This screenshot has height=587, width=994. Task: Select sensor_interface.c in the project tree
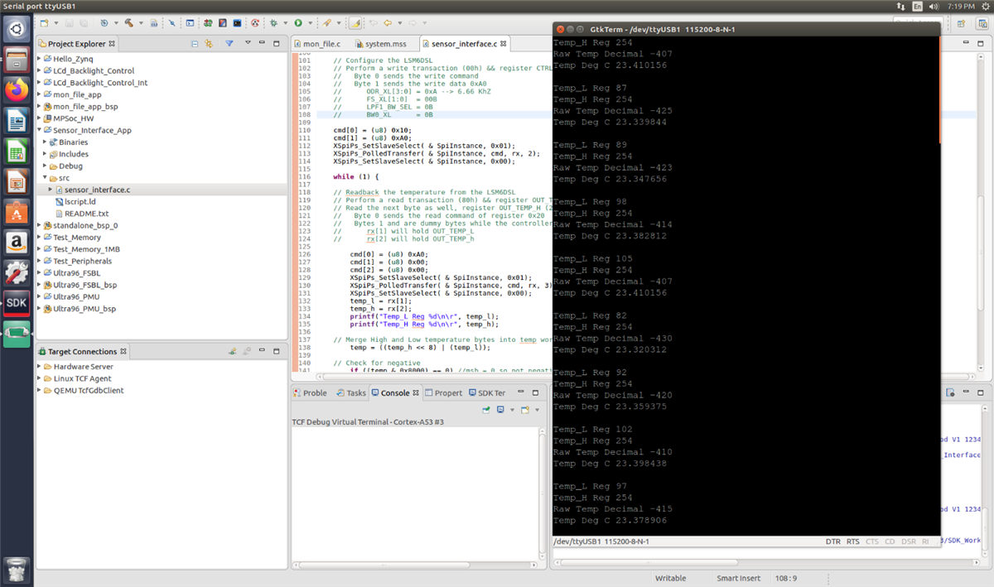pyautogui.click(x=97, y=190)
